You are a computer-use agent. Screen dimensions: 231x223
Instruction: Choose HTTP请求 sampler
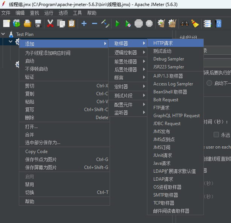[x=175, y=43]
